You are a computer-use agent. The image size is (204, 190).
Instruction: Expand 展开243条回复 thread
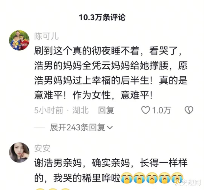click(x=81, y=128)
